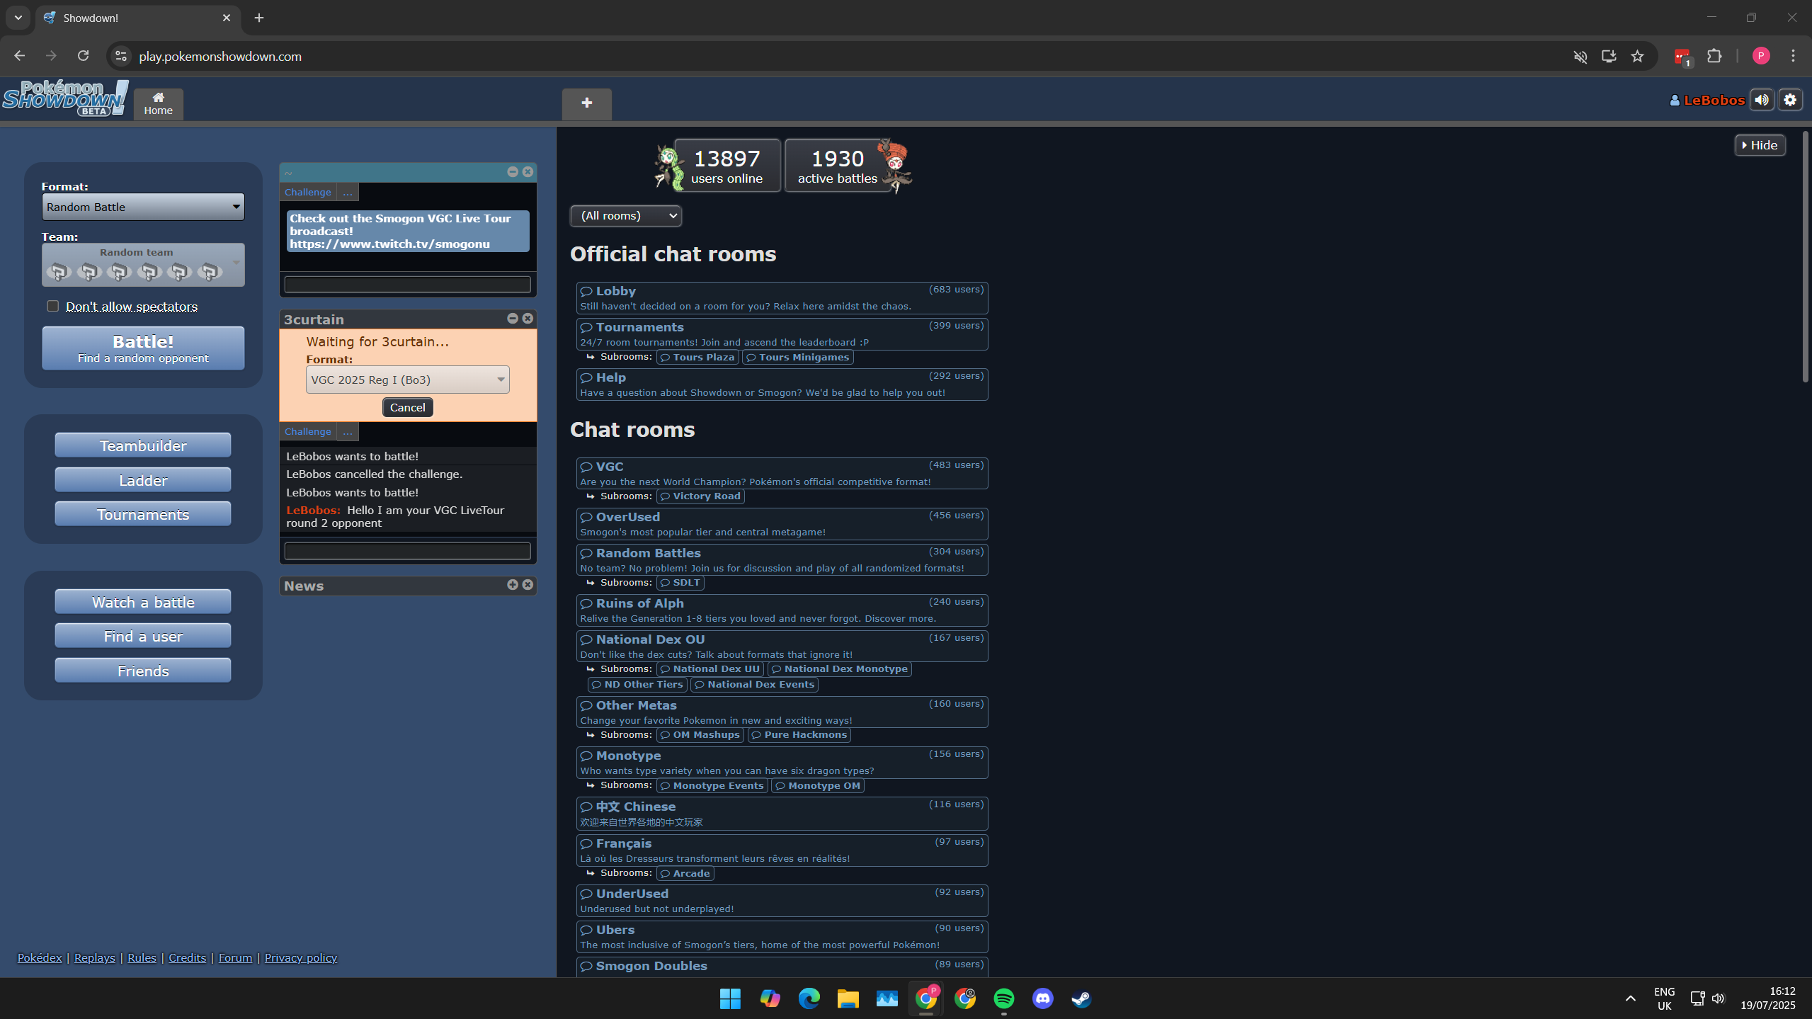Open the ... menu in the ~ chat box
This screenshot has height=1019, width=1812.
(x=348, y=192)
